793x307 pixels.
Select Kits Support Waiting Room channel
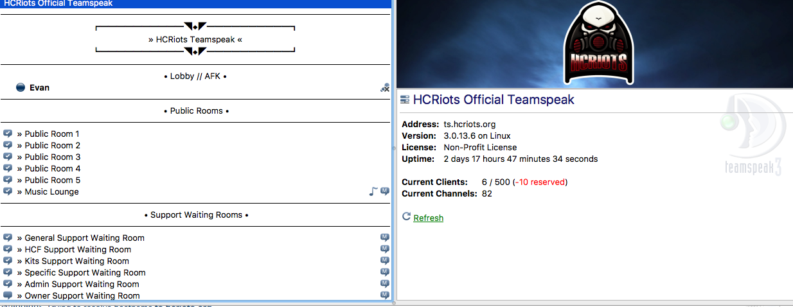click(x=195, y=261)
